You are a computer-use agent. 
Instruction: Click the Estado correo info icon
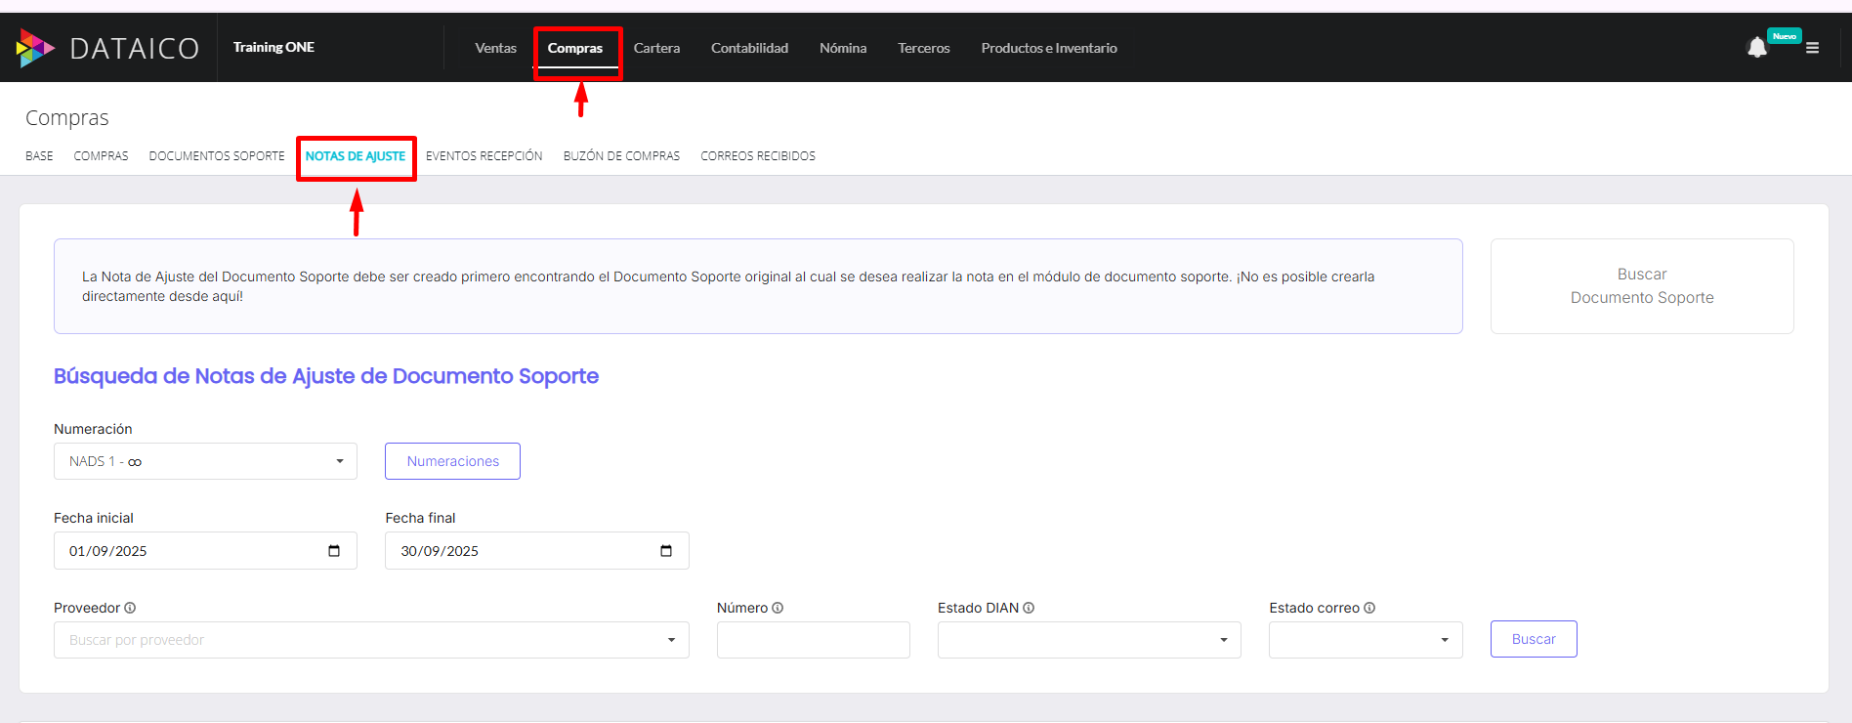pos(1369,608)
